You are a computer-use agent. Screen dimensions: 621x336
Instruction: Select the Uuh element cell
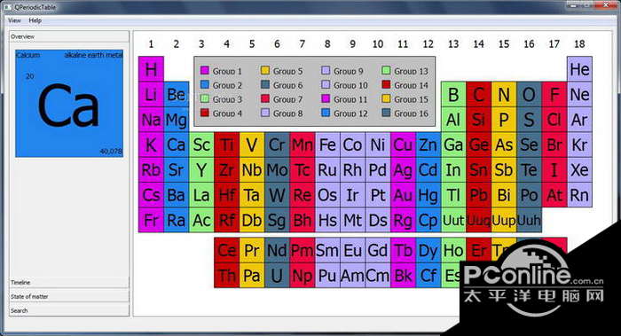529,221
